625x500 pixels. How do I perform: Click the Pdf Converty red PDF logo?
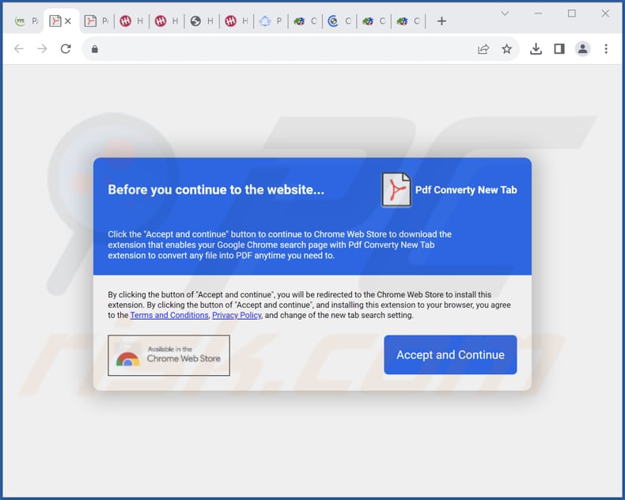[396, 190]
